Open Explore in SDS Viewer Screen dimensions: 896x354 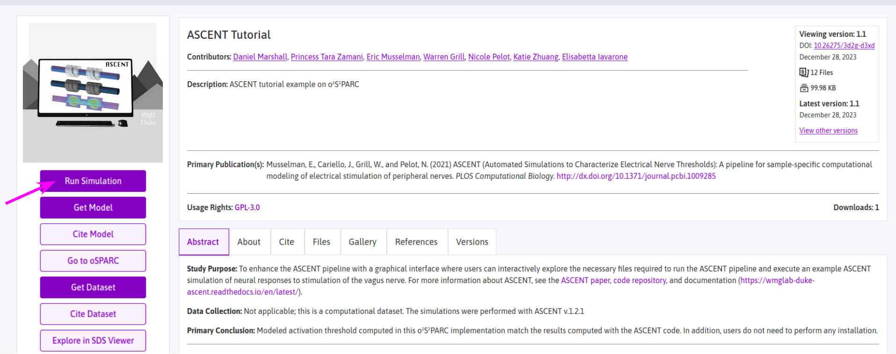tap(93, 340)
